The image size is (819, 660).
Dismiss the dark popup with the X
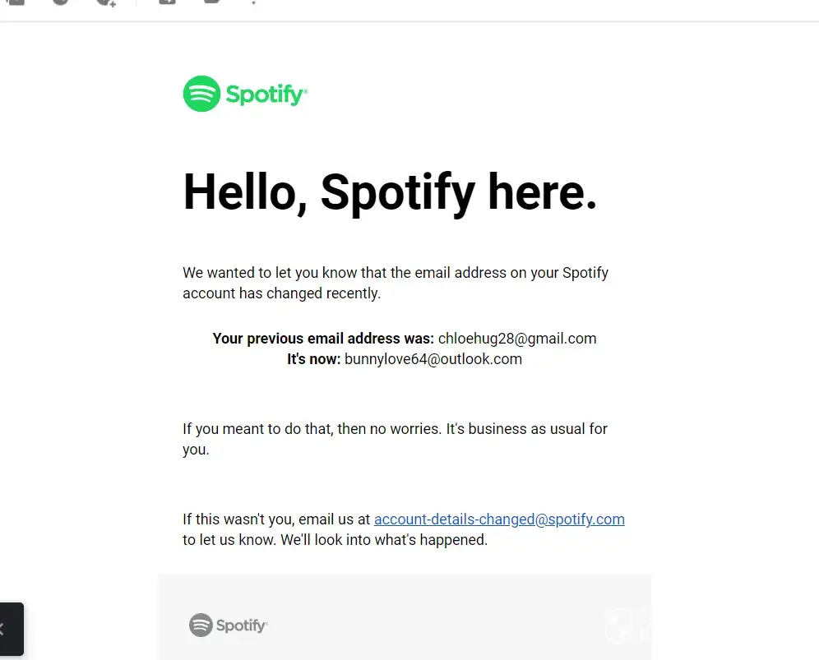(x=2, y=629)
